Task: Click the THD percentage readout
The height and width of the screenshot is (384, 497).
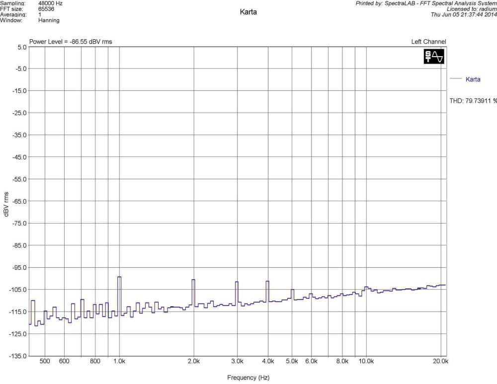Action: [473, 101]
